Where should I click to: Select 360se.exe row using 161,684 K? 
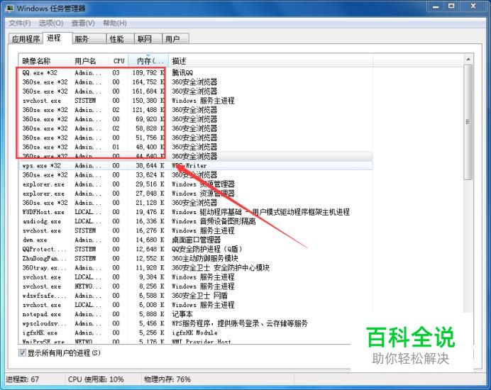tap(196, 91)
